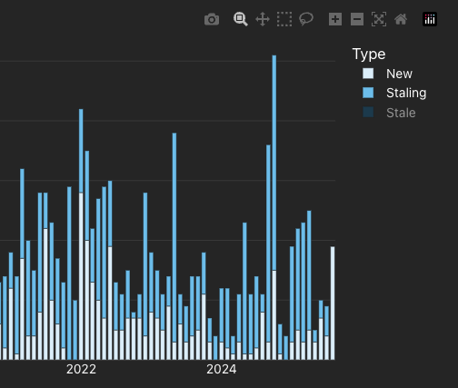Toggle the New series in legend
Viewport: 458px width, 388px height.
tap(399, 74)
